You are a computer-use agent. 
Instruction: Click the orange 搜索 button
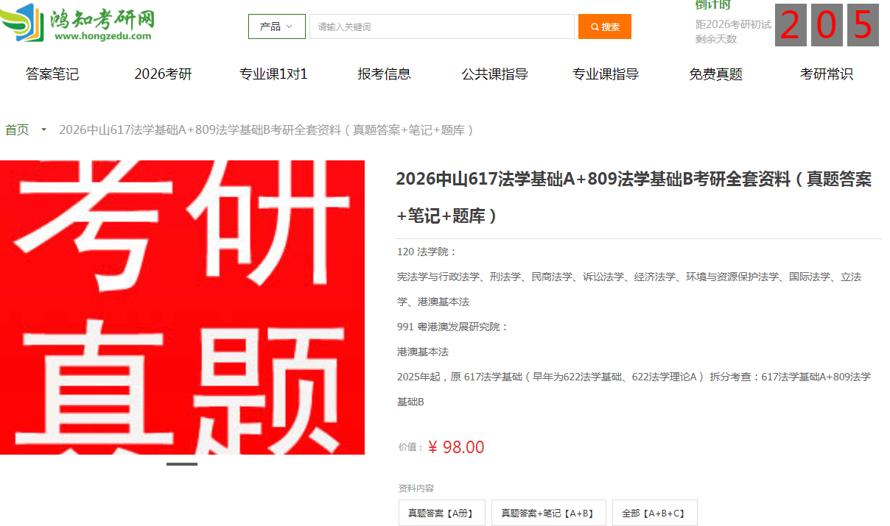(605, 26)
